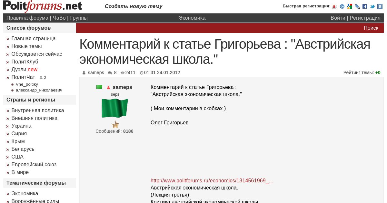Image resolution: width=387 pixels, height=203 pixels.
Task: Open В мире forum
Action: click(20, 172)
